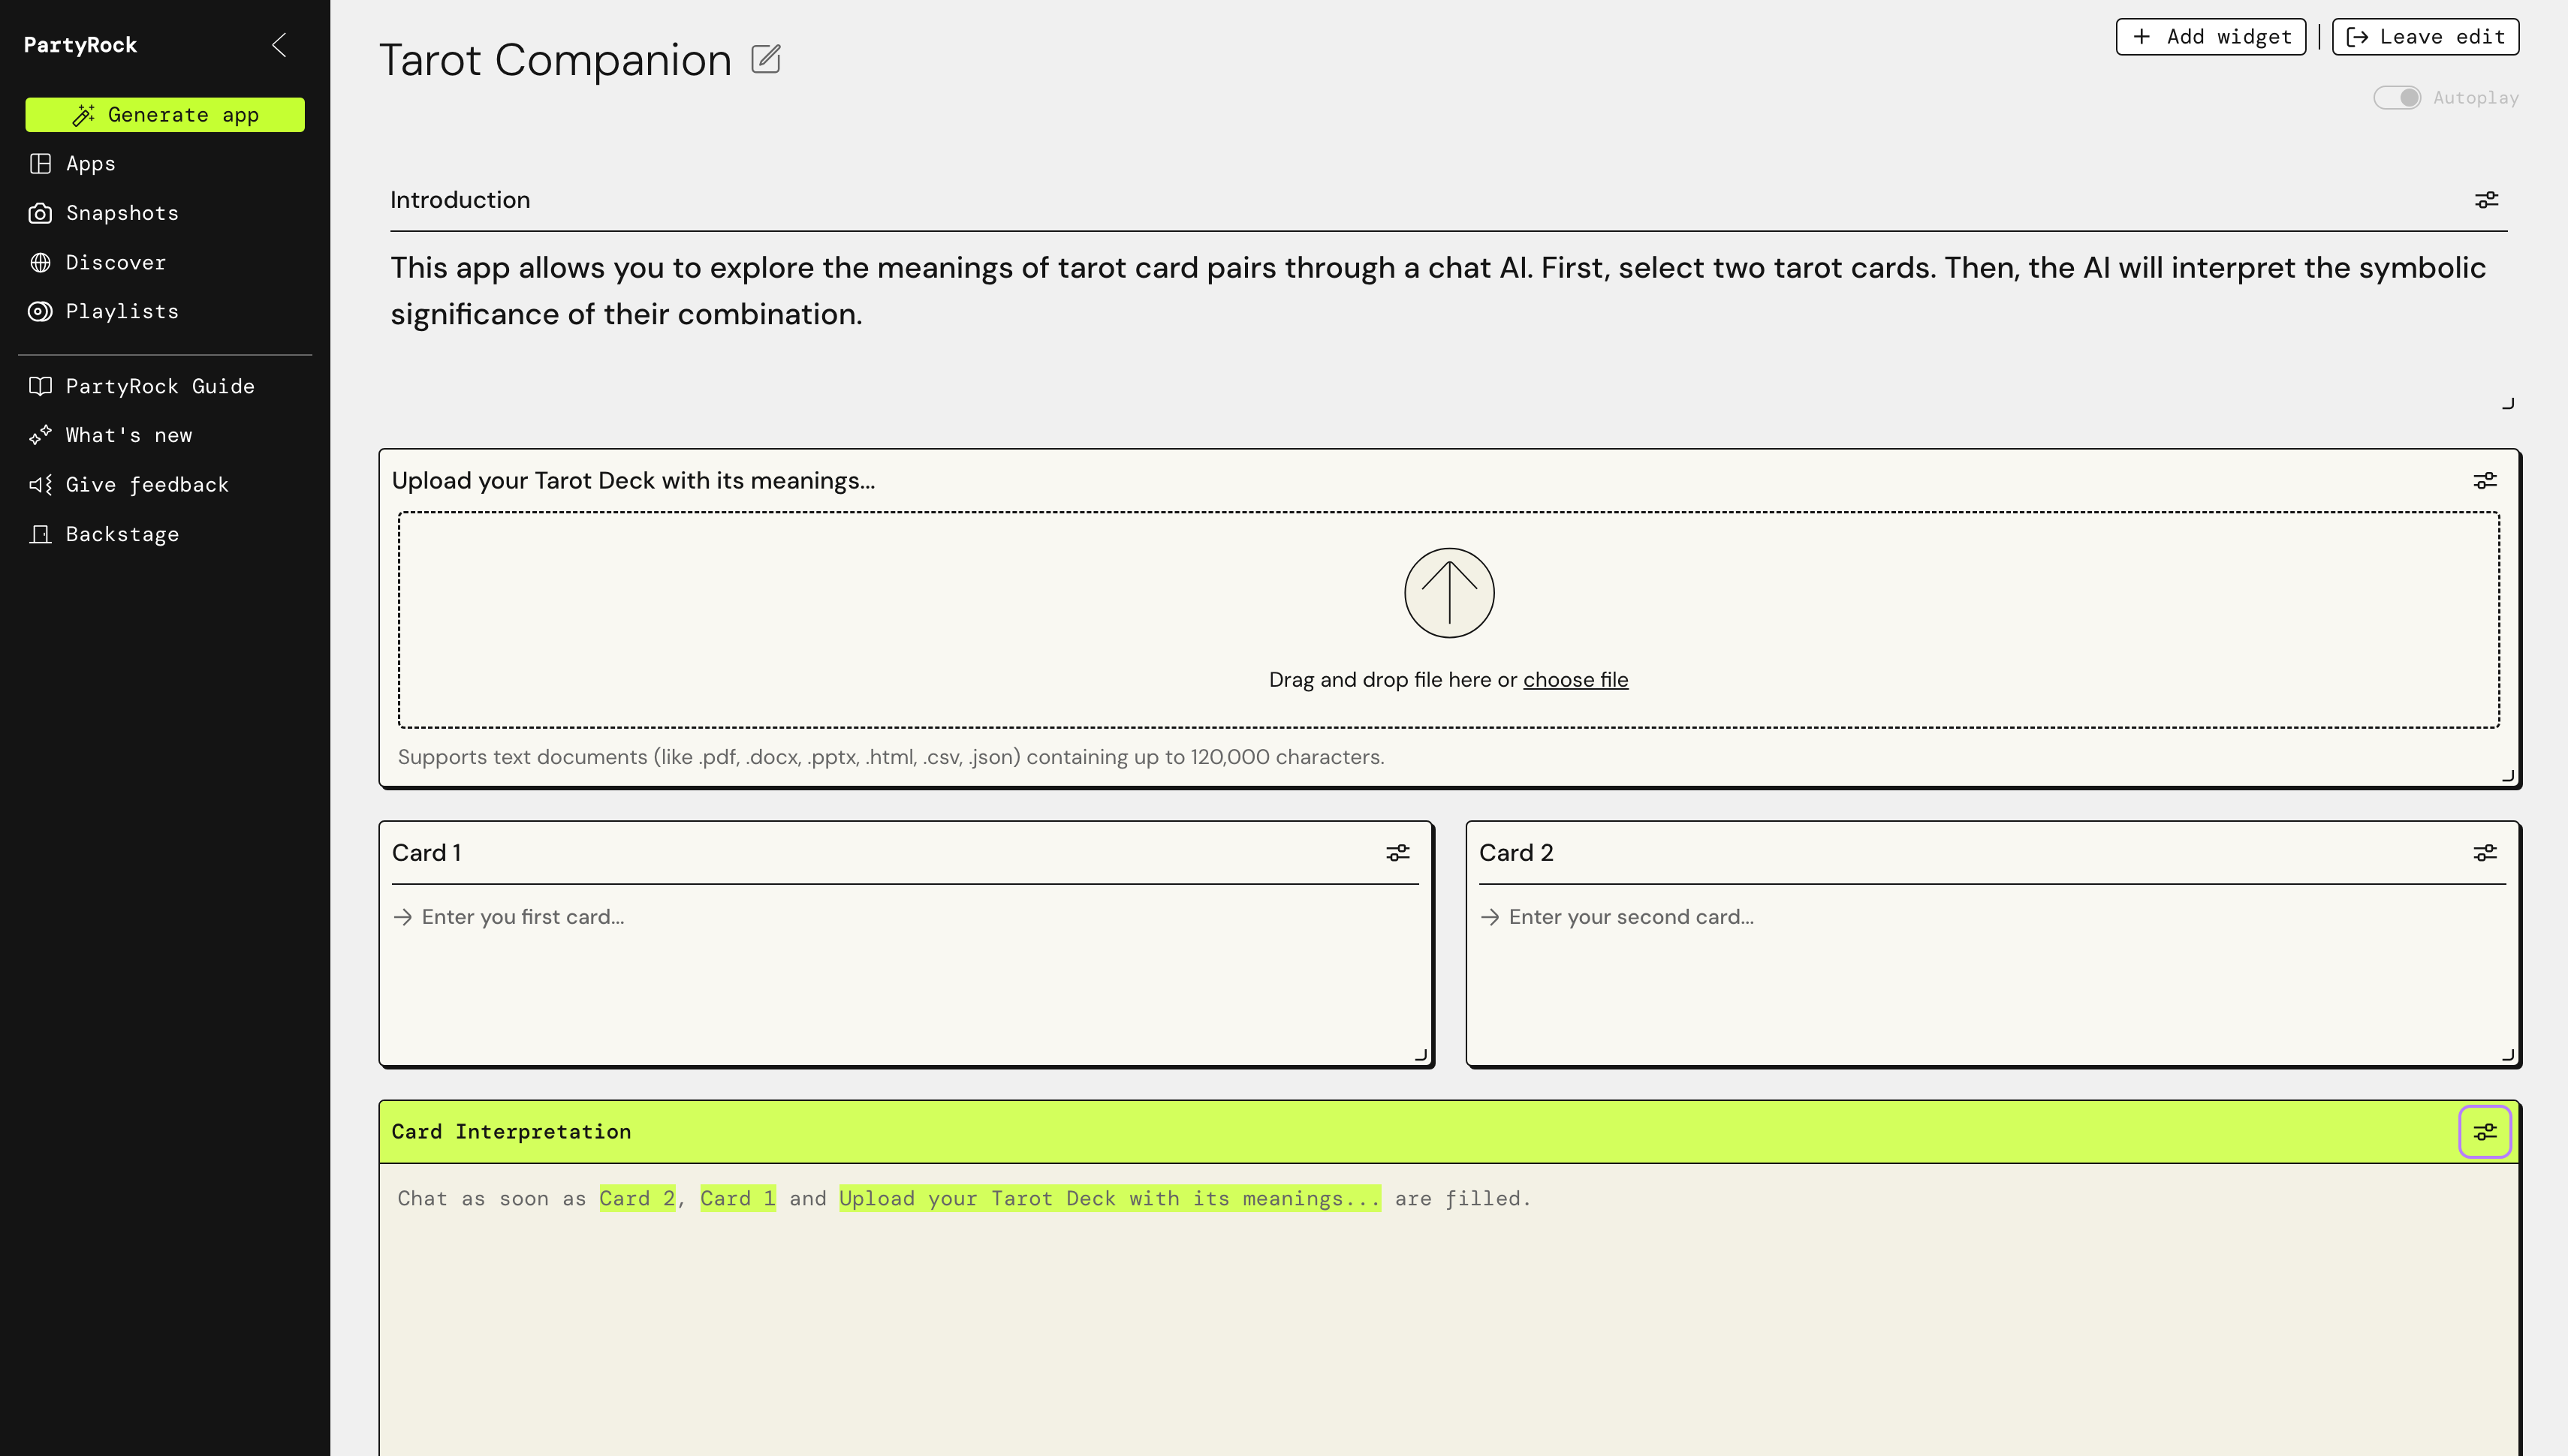Image resolution: width=2568 pixels, height=1456 pixels.
Task: Open the Discover page
Action: pos(115,263)
